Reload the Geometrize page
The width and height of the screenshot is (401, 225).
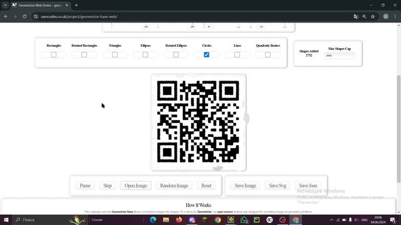pos(24,17)
